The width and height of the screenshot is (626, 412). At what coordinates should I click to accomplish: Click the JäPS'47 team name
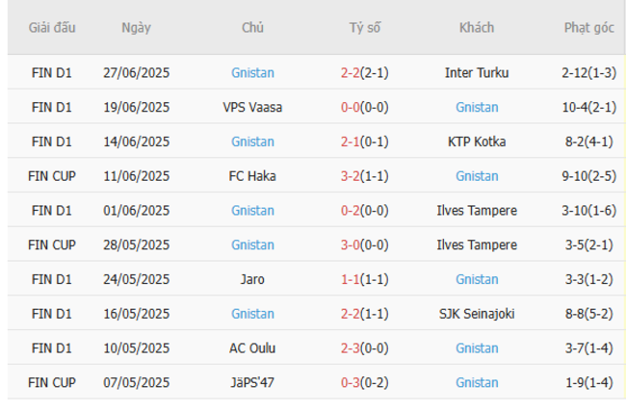(252, 383)
